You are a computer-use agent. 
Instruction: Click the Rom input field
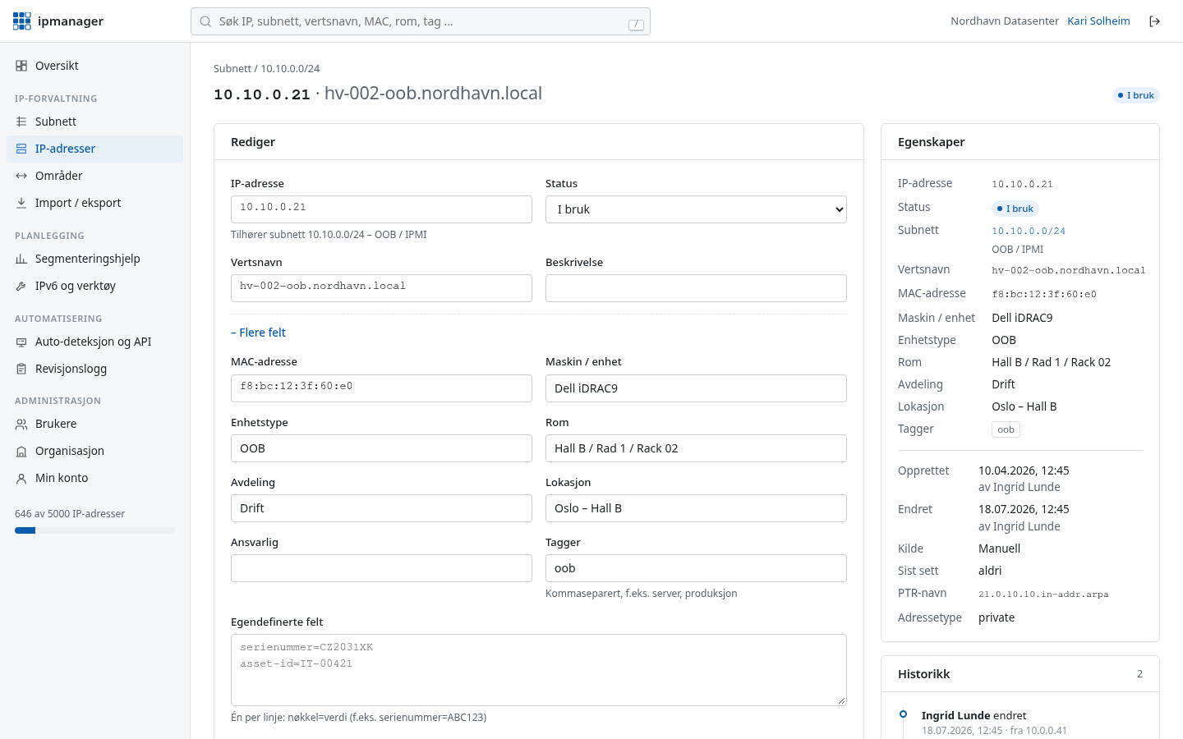tap(696, 448)
